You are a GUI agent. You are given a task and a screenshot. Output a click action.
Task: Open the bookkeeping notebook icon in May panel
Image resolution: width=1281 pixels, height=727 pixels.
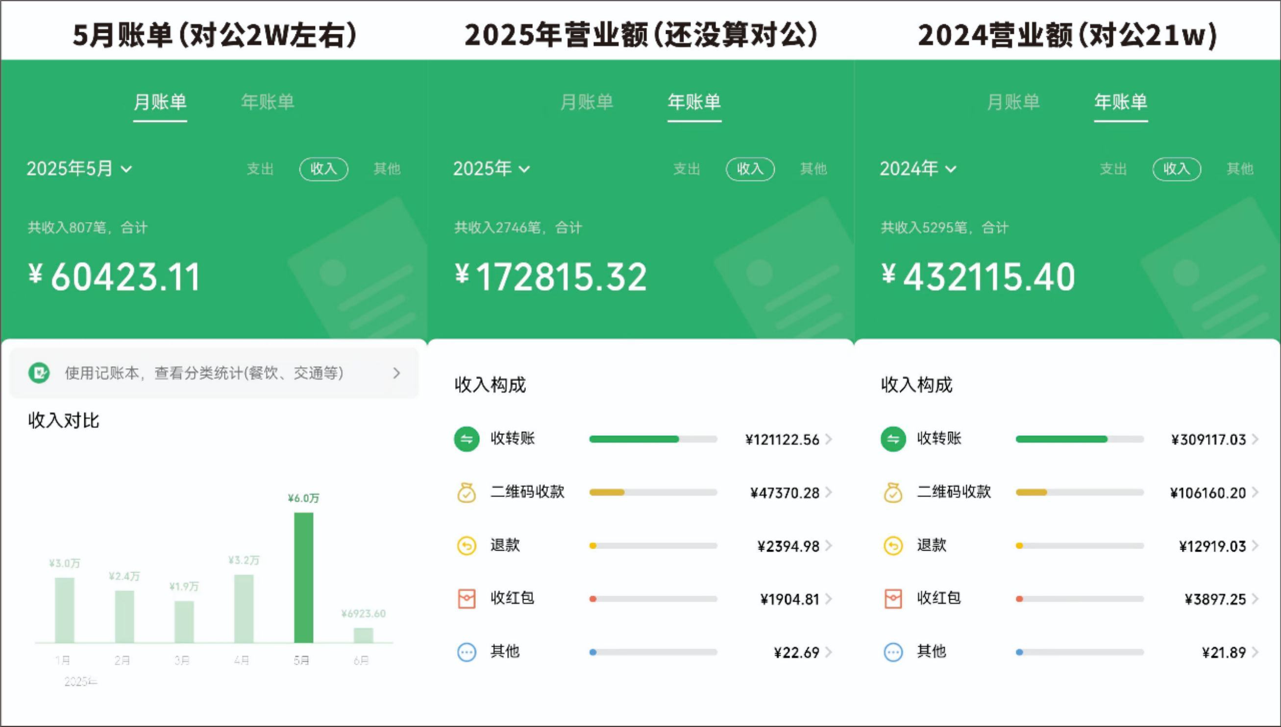pyautogui.click(x=39, y=373)
